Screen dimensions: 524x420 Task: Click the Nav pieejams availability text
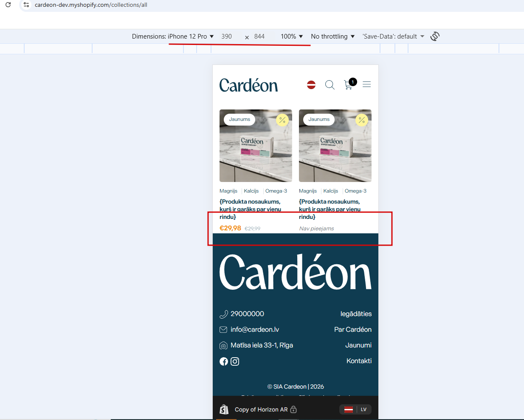click(316, 229)
